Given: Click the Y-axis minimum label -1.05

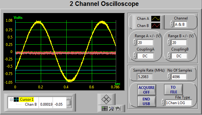Looking at the screenshot, I should tap(8, 82).
